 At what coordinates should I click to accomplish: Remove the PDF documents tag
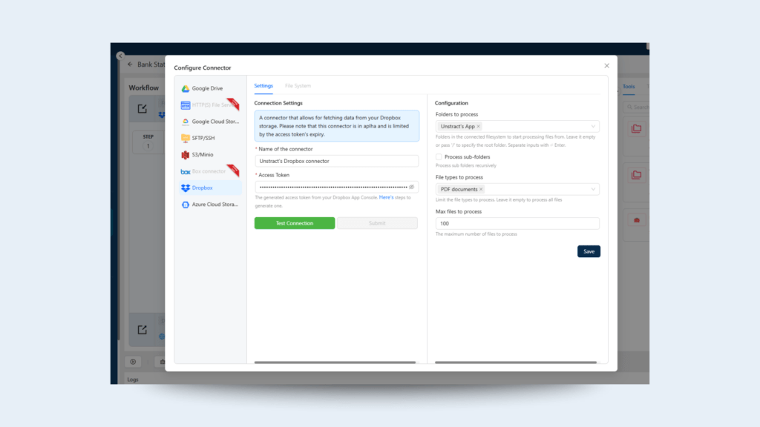point(481,190)
